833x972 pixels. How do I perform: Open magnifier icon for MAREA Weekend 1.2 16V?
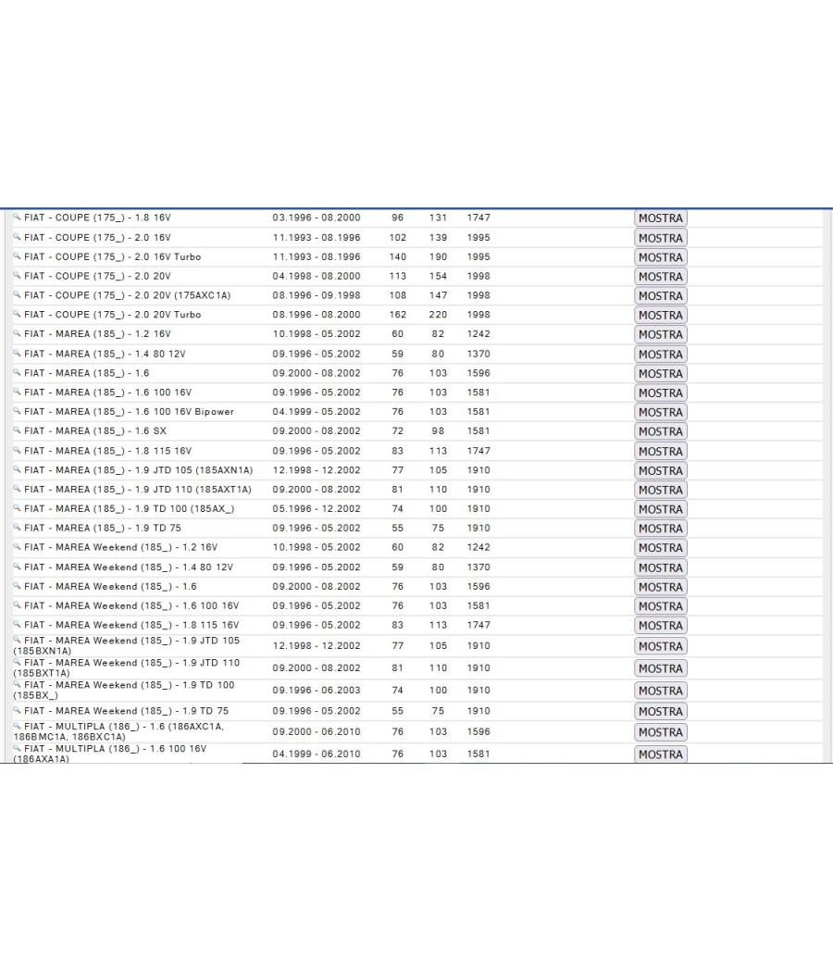pyautogui.click(x=18, y=546)
